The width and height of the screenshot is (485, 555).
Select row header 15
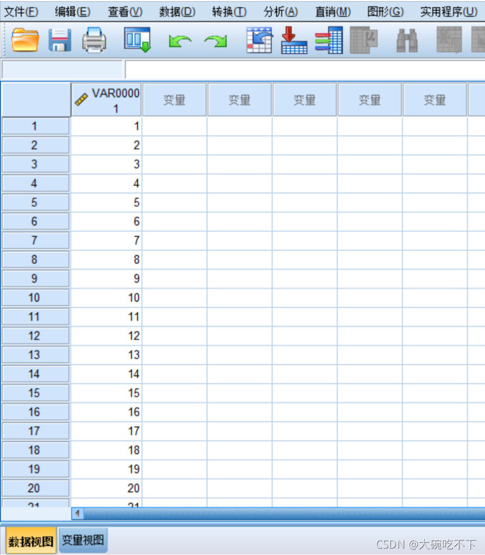click(36, 393)
